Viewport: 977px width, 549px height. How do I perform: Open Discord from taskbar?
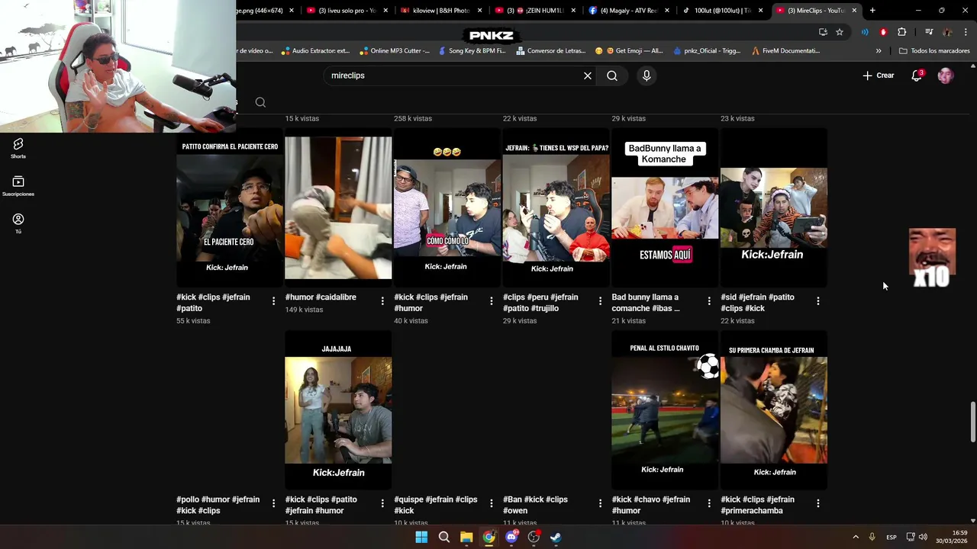pyautogui.click(x=511, y=537)
